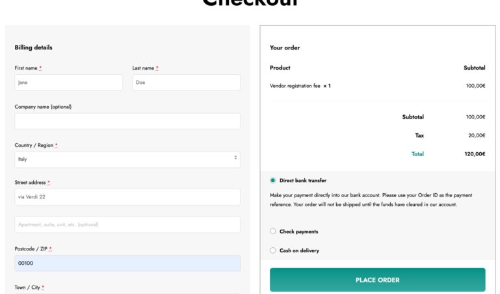
Task: Click the "Postcode / ZIP" label text
Action: (31, 248)
